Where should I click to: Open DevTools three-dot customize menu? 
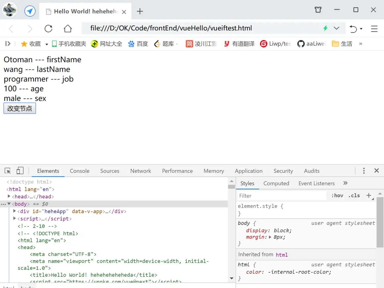click(364, 171)
